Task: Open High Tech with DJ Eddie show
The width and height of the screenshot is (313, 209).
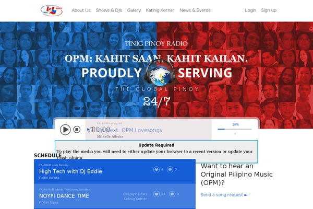Action: 70,171
